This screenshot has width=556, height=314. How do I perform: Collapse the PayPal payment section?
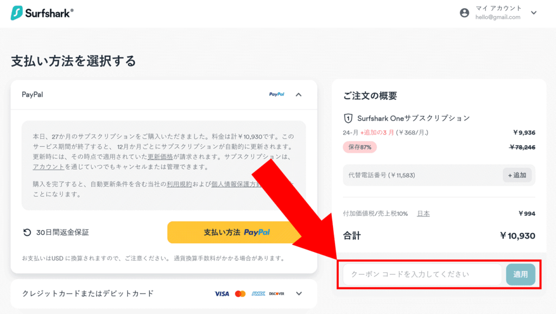coord(299,94)
